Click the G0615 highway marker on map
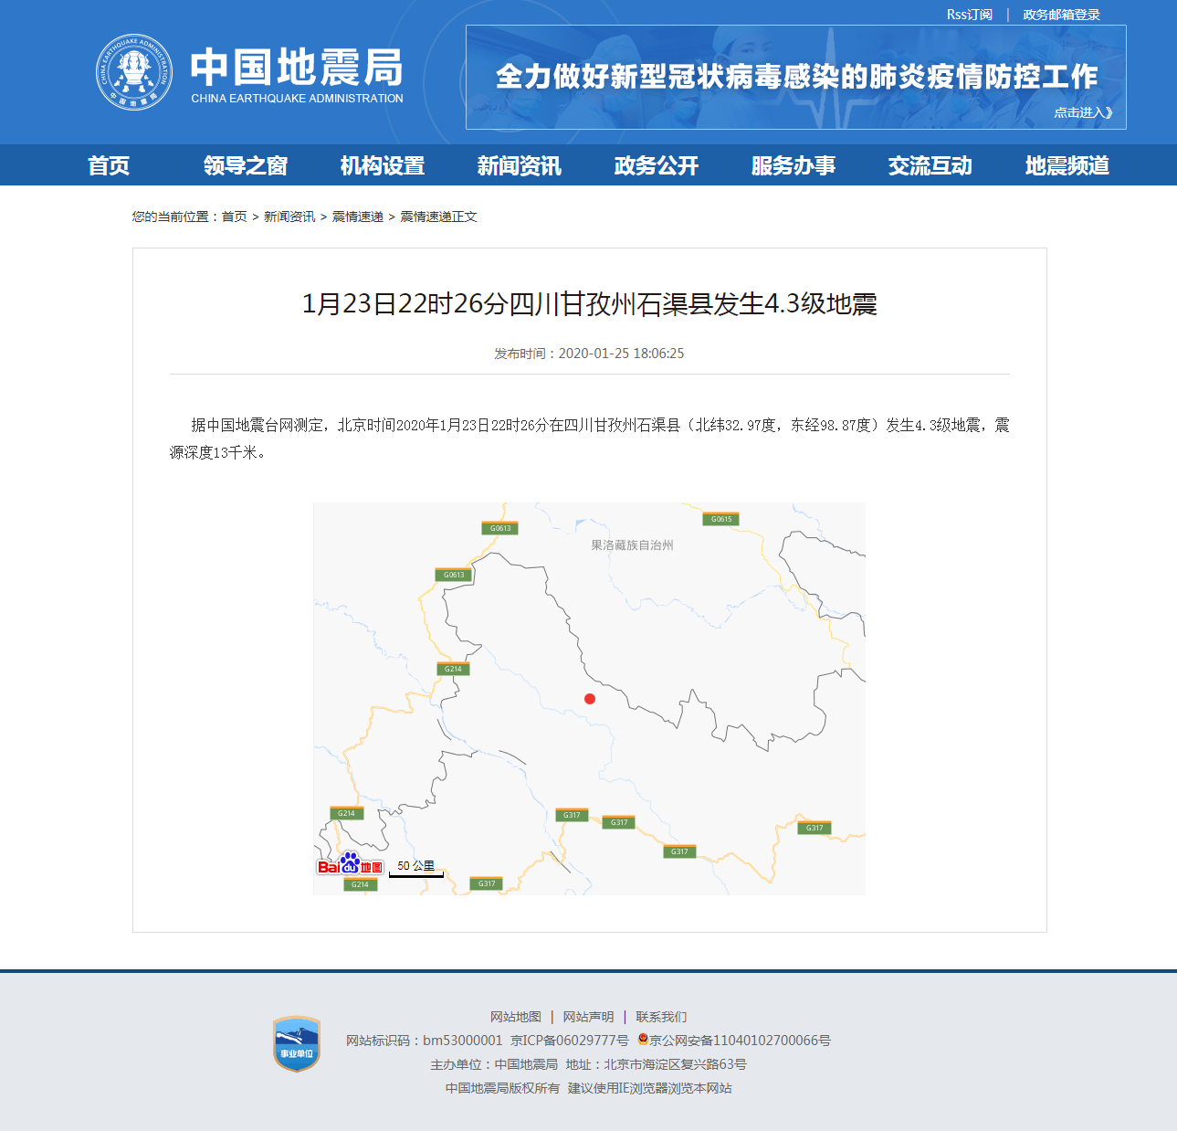Screen dimensions: 1177x1131 point(720,519)
